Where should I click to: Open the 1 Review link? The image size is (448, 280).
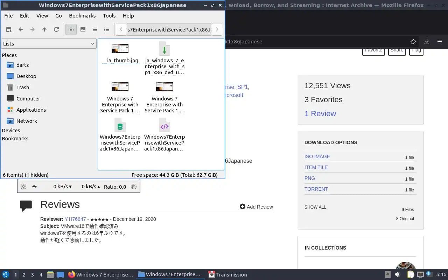tap(320, 114)
